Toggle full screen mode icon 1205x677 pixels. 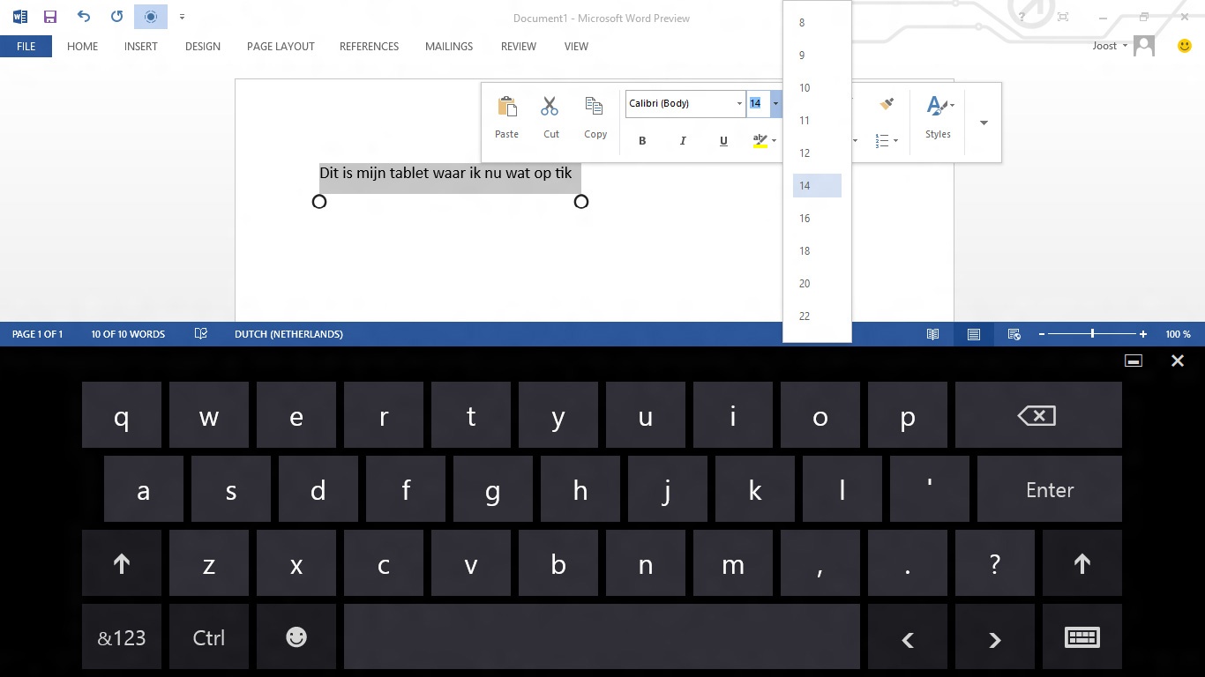1063,17
